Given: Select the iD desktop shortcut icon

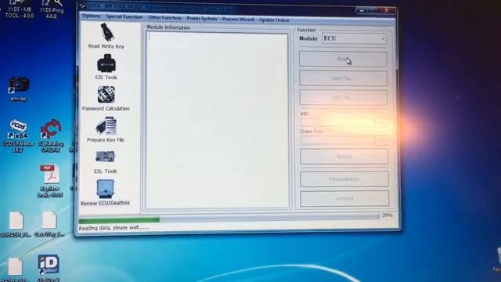Looking at the screenshot, I should (x=49, y=268).
